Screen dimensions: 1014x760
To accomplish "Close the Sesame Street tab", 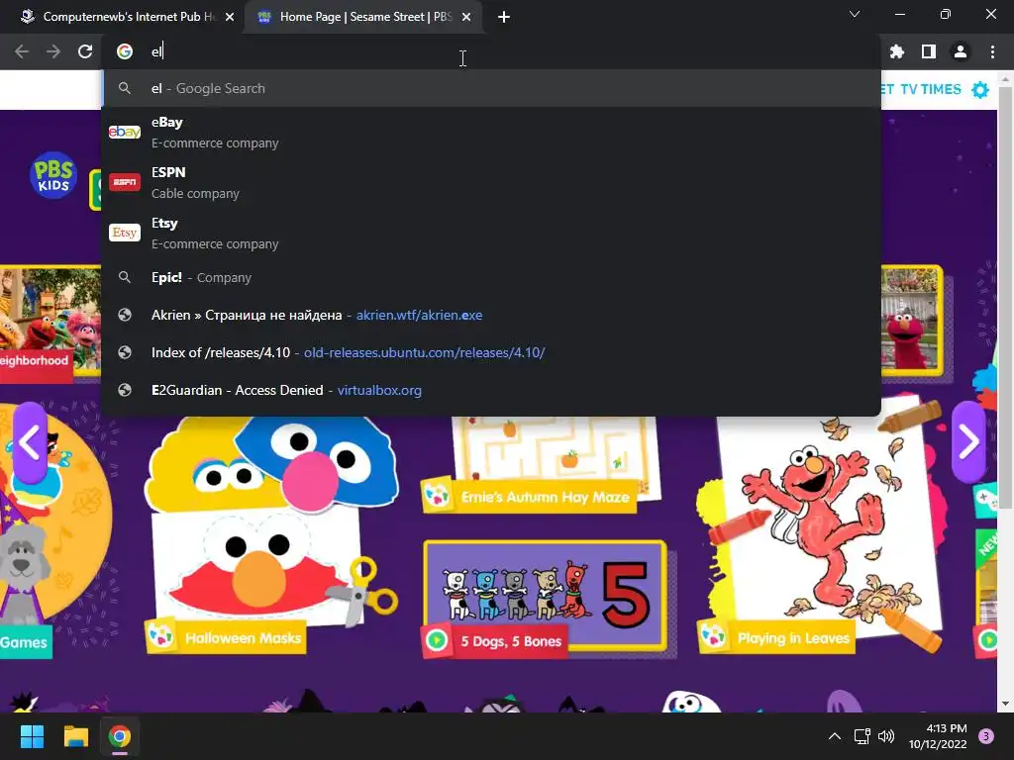I will pos(466,17).
